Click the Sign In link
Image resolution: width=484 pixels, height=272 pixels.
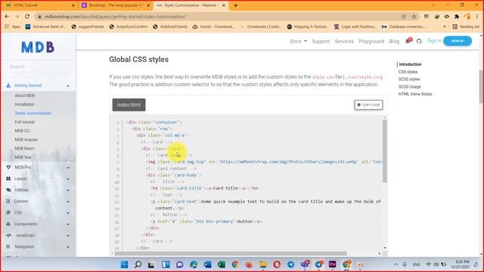click(x=434, y=41)
